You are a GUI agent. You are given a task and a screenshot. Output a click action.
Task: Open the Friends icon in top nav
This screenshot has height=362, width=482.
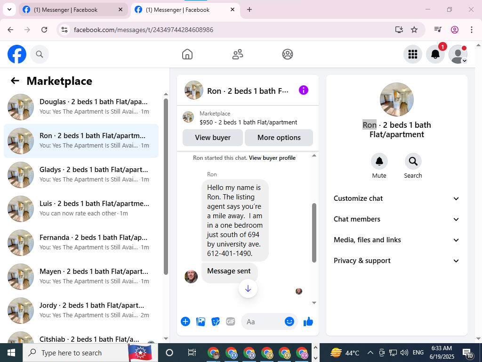(237, 54)
